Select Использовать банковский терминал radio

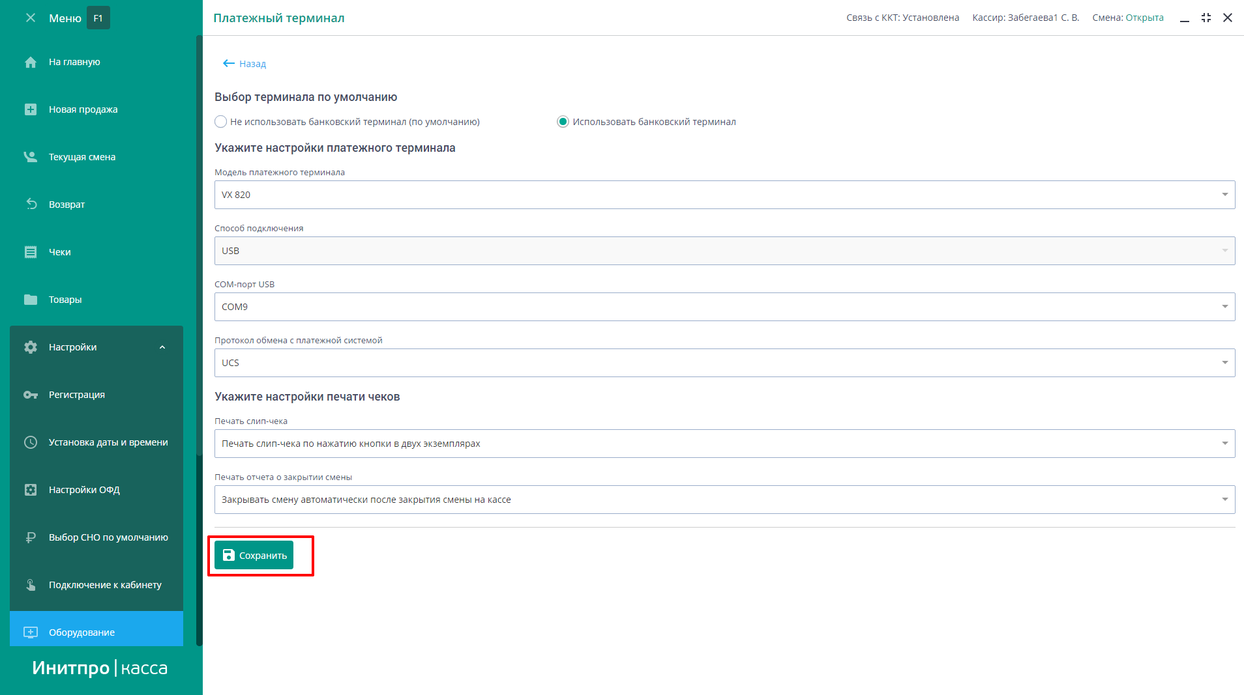(563, 122)
